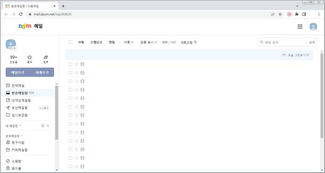Click the refresh arrow icon next to 새로고침
325x173 pixels.
195,42
